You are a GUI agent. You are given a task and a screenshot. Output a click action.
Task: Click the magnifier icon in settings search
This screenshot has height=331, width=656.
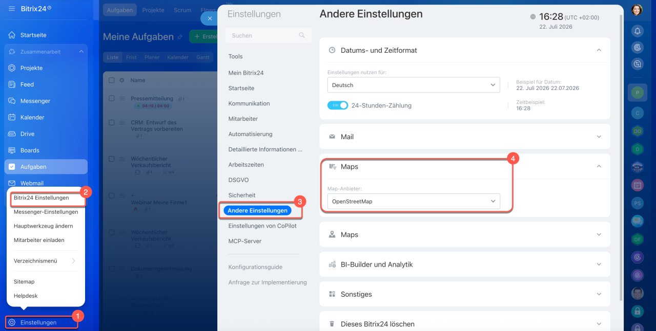pos(302,35)
